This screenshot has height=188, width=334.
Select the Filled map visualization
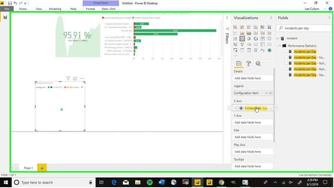235,45
